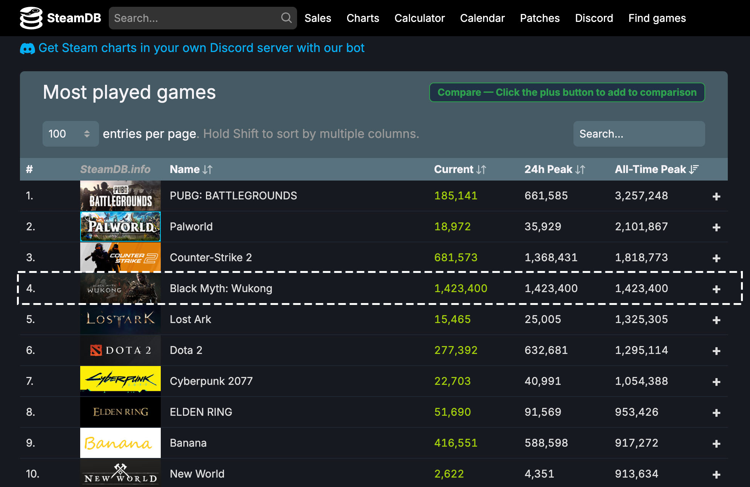Open Lost Ark thumbnail image

point(120,319)
